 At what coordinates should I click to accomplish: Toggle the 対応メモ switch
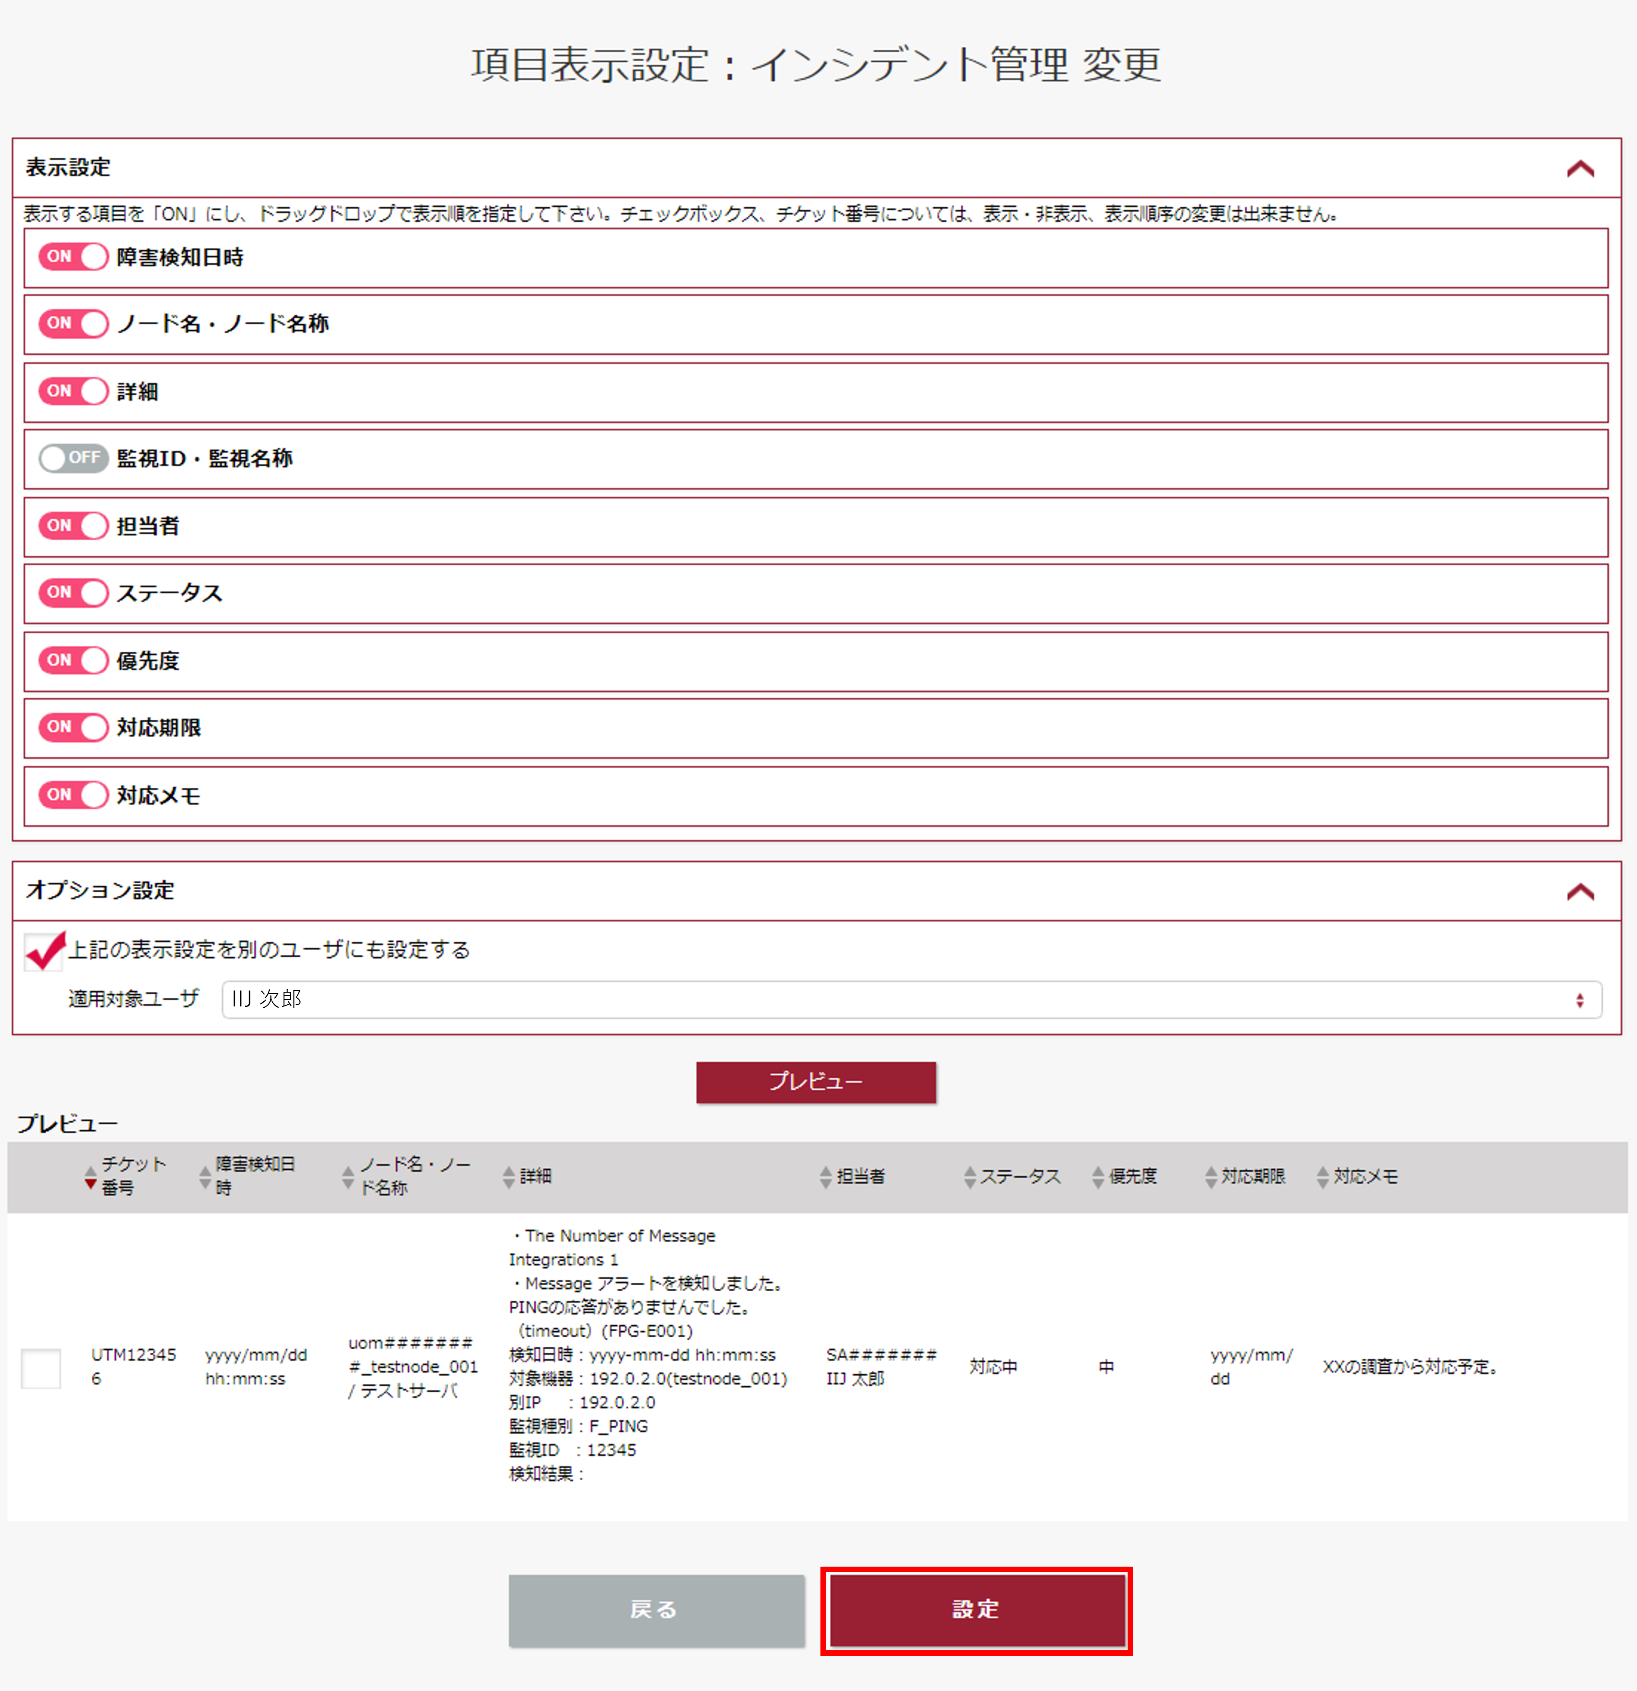click(x=73, y=796)
